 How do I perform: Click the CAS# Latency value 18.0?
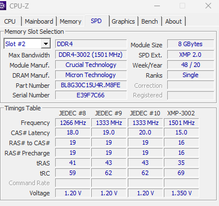coord(73,132)
